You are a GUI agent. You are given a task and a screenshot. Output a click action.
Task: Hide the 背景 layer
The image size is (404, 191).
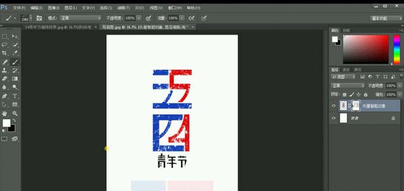click(x=334, y=118)
